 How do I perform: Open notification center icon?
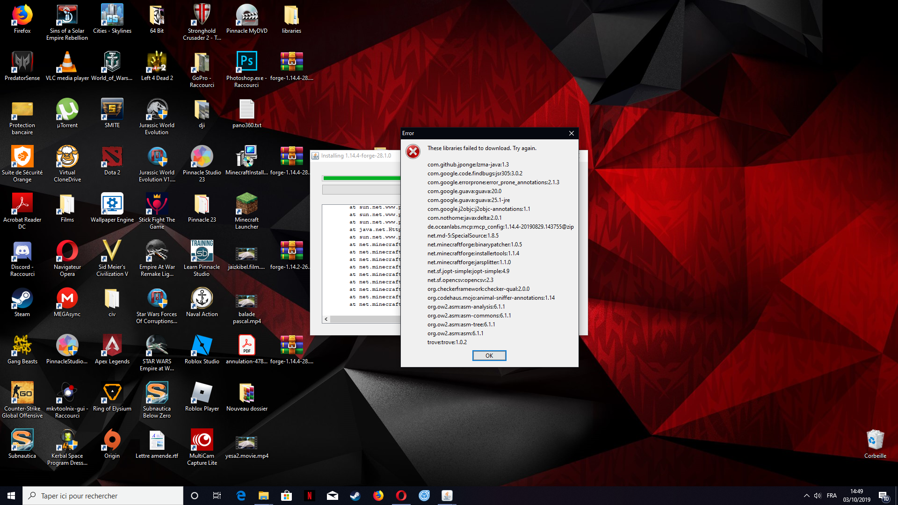(x=884, y=496)
